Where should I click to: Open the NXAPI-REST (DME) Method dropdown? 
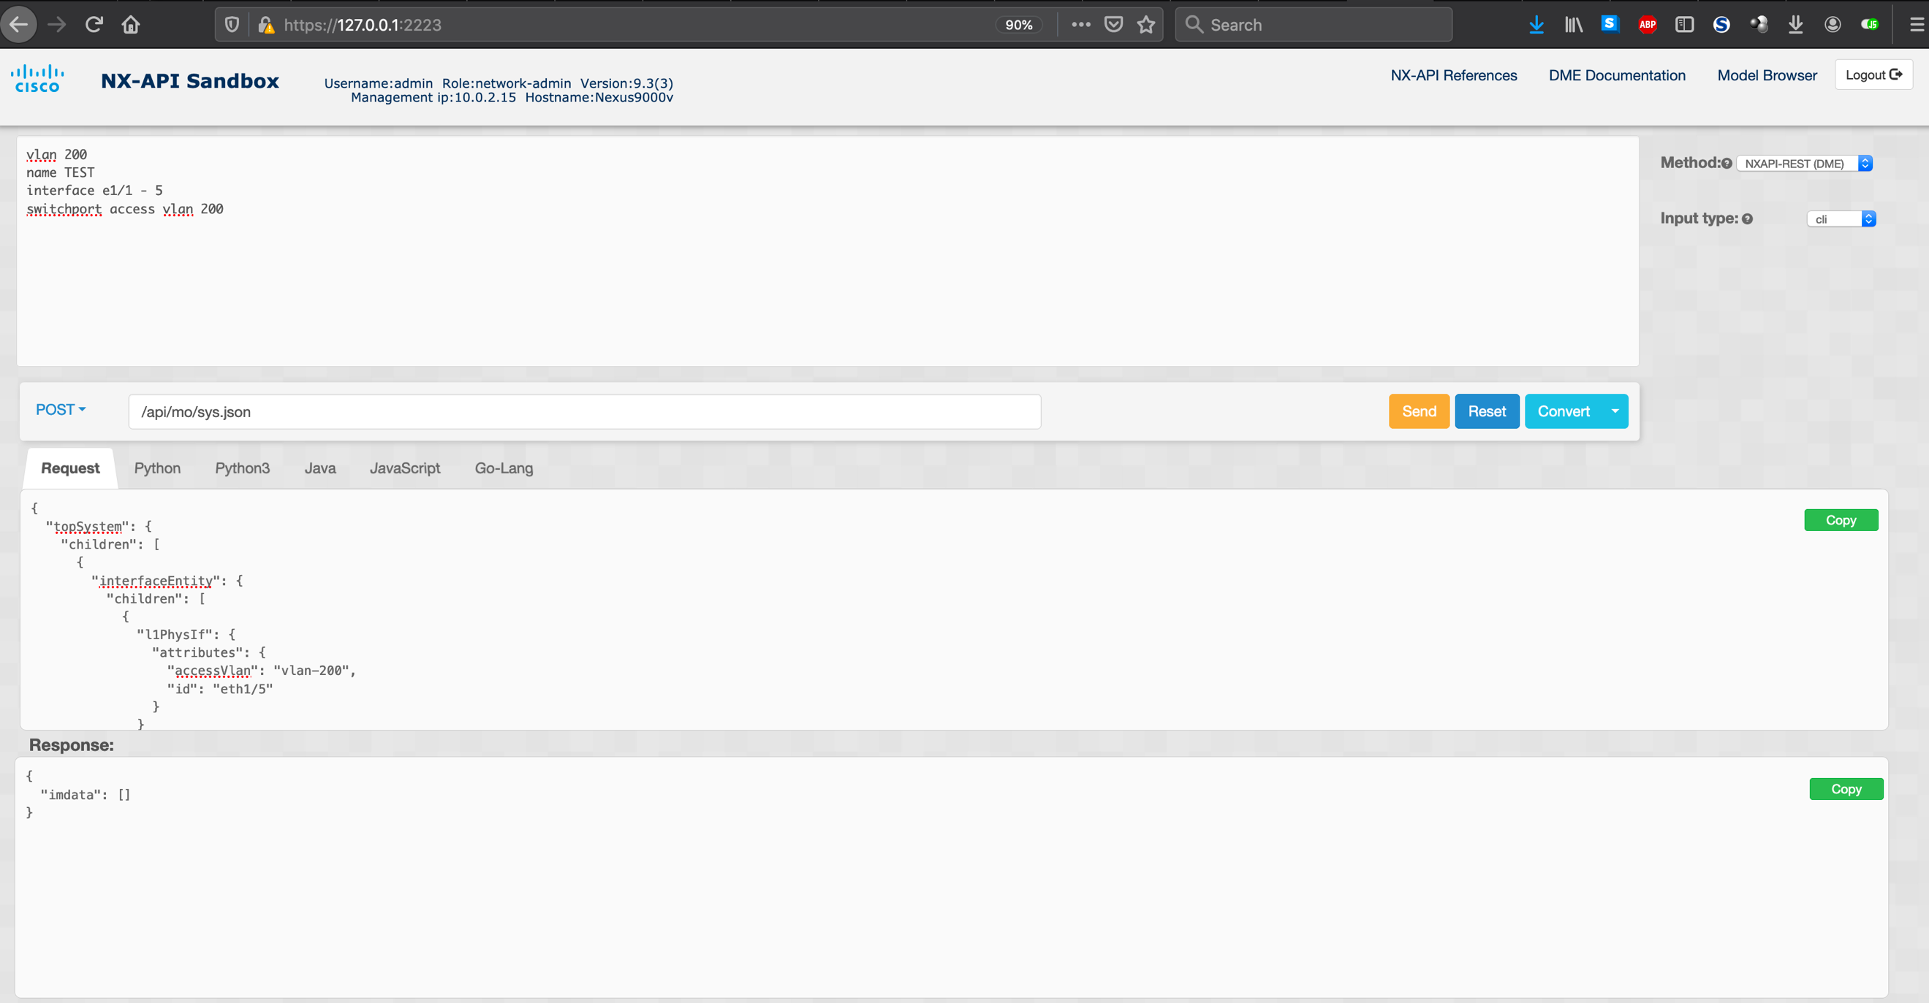point(1803,162)
